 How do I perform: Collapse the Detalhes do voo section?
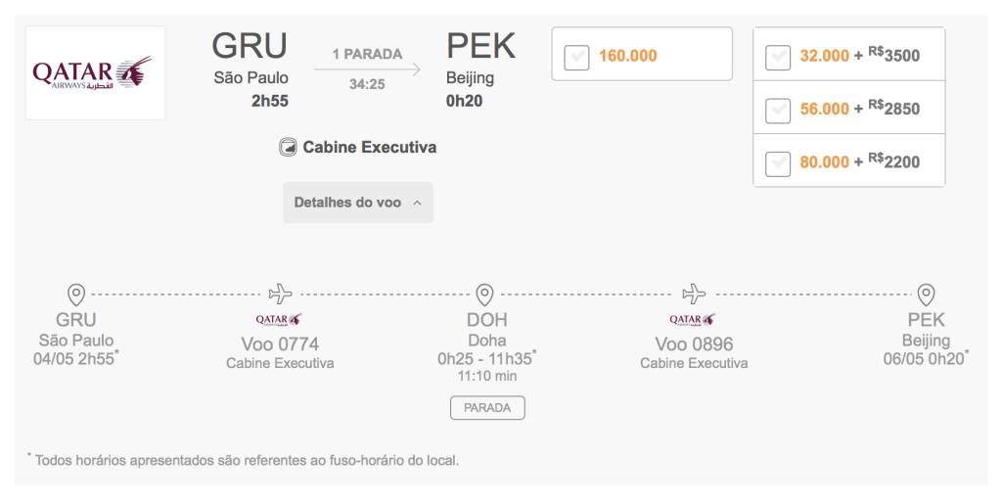coord(358,203)
